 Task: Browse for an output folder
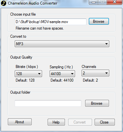point(97,103)
